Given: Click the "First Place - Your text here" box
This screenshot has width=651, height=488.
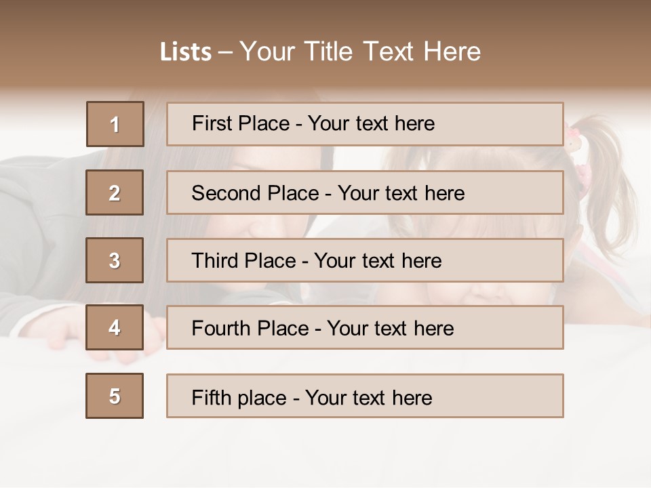Looking at the screenshot, I should point(365,124).
